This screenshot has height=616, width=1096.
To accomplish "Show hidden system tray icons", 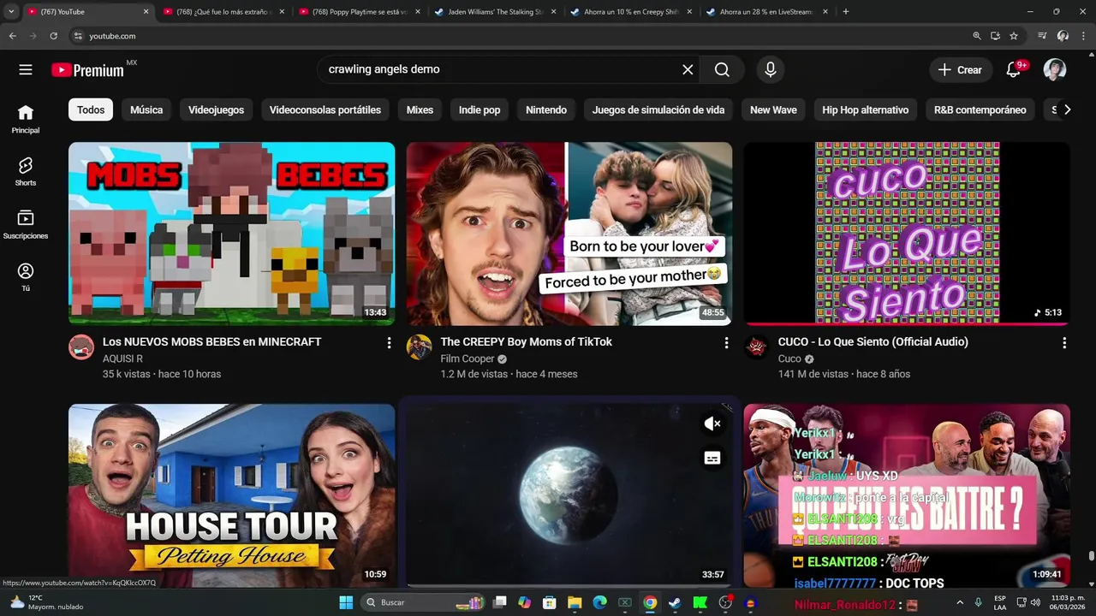I will (x=959, y=602).
